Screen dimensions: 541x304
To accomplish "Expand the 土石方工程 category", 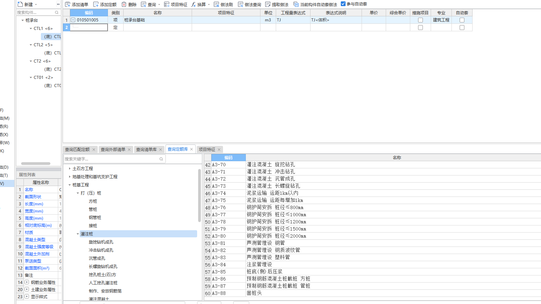I will (x=69, y=169).
